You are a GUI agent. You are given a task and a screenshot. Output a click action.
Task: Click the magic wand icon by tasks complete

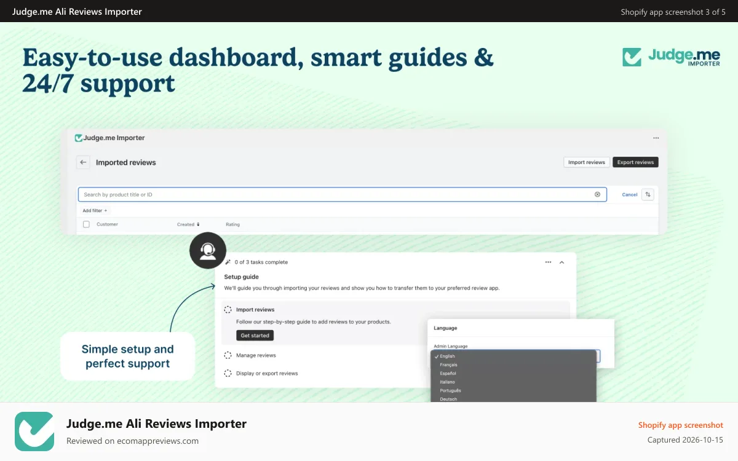tap(228, 262)
